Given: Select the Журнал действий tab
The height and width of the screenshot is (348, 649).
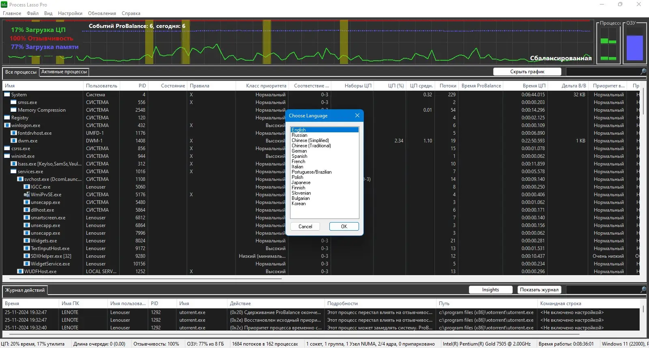Looking at the screenshot, I should click(25, 290).
